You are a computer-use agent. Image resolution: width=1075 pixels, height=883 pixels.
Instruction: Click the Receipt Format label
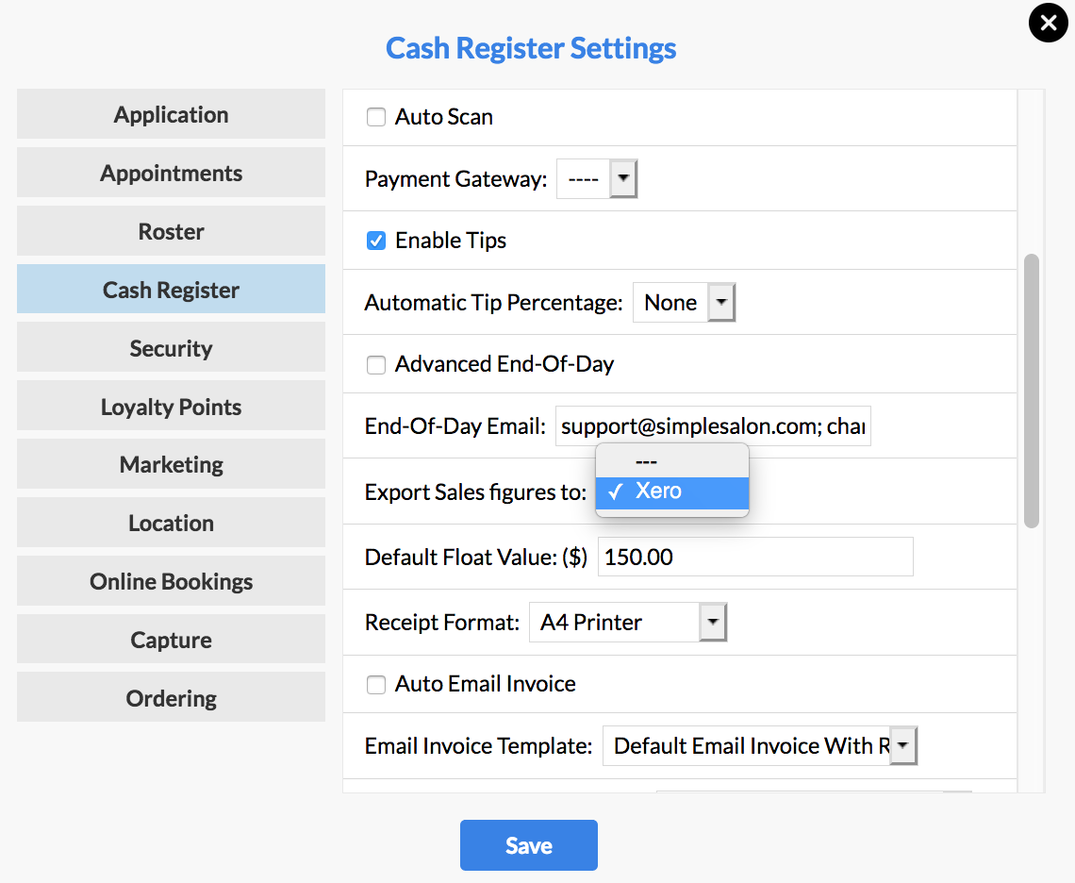442,623
